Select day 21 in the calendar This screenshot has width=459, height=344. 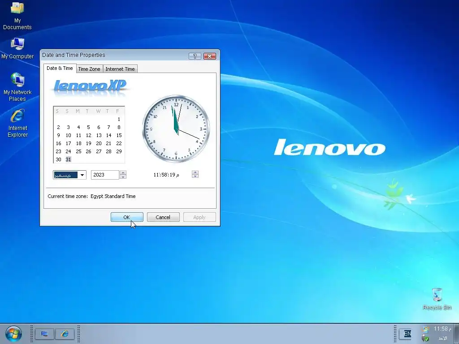tap(108, 143)
